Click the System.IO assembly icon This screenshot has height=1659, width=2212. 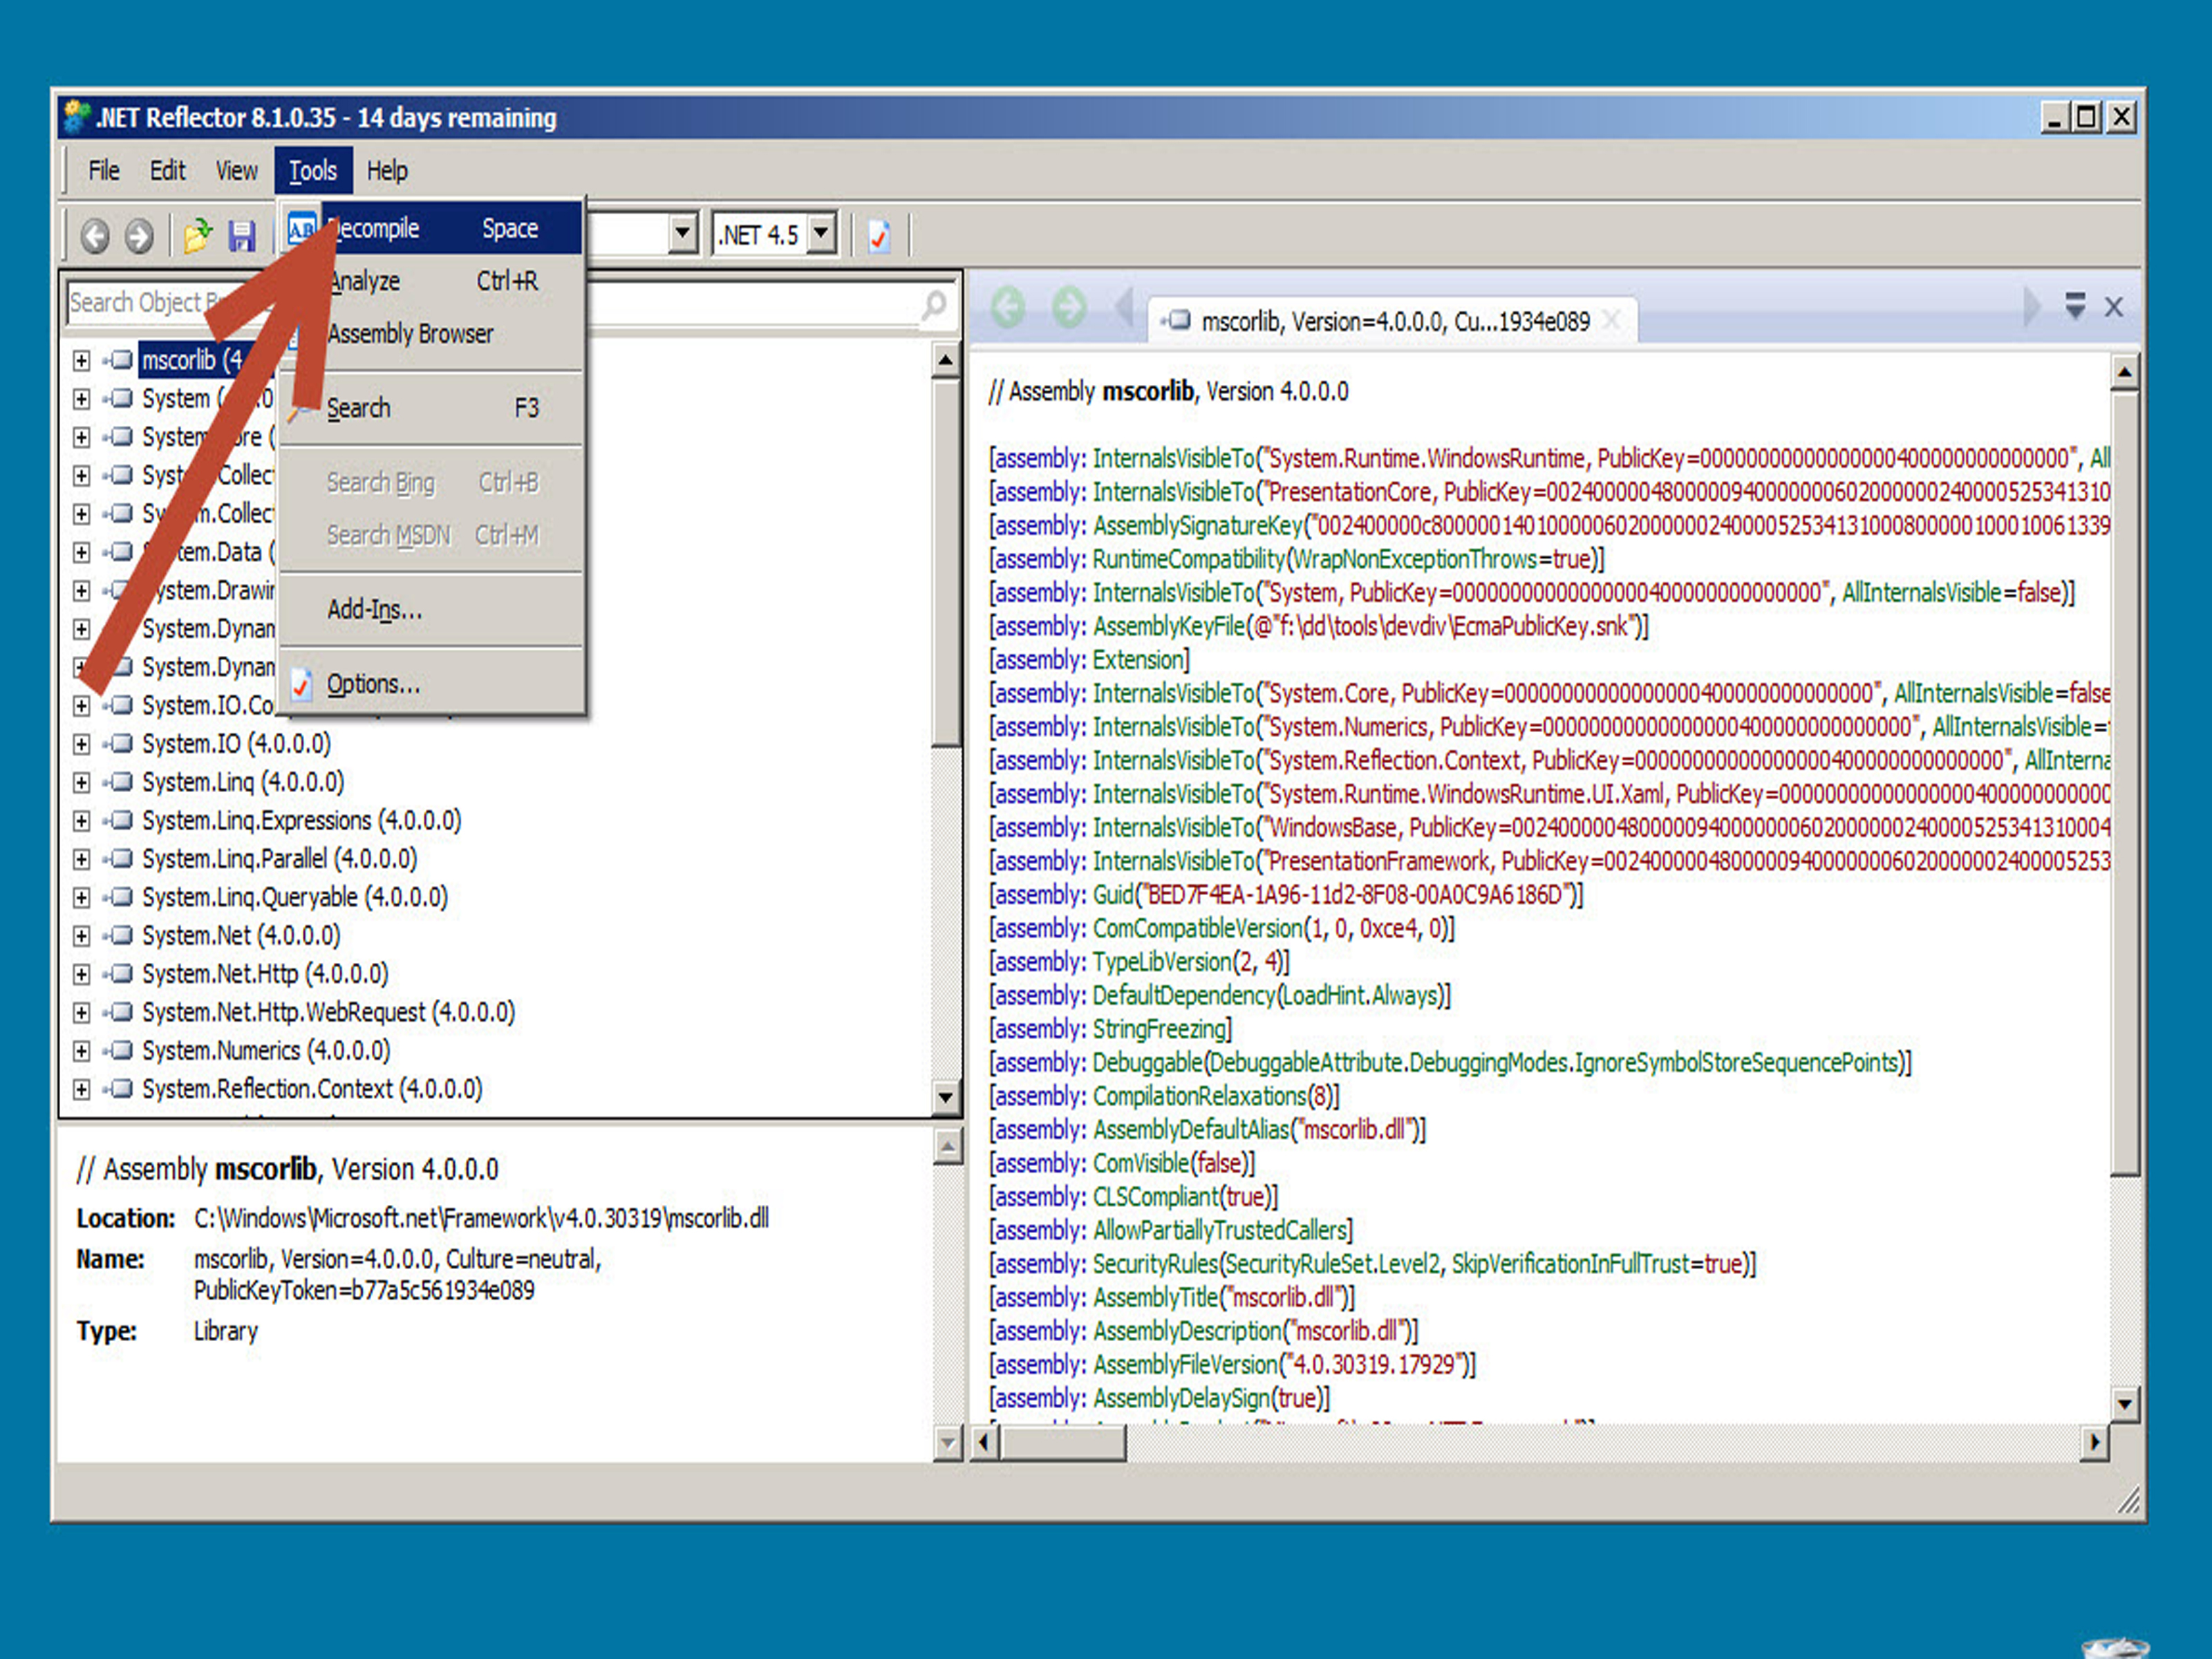click(x=119, y=743)
